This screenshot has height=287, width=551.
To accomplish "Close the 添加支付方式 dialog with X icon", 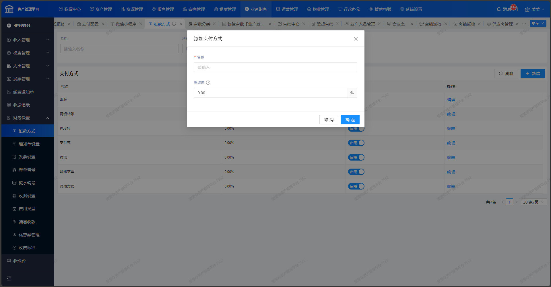I will coord(356,39).
